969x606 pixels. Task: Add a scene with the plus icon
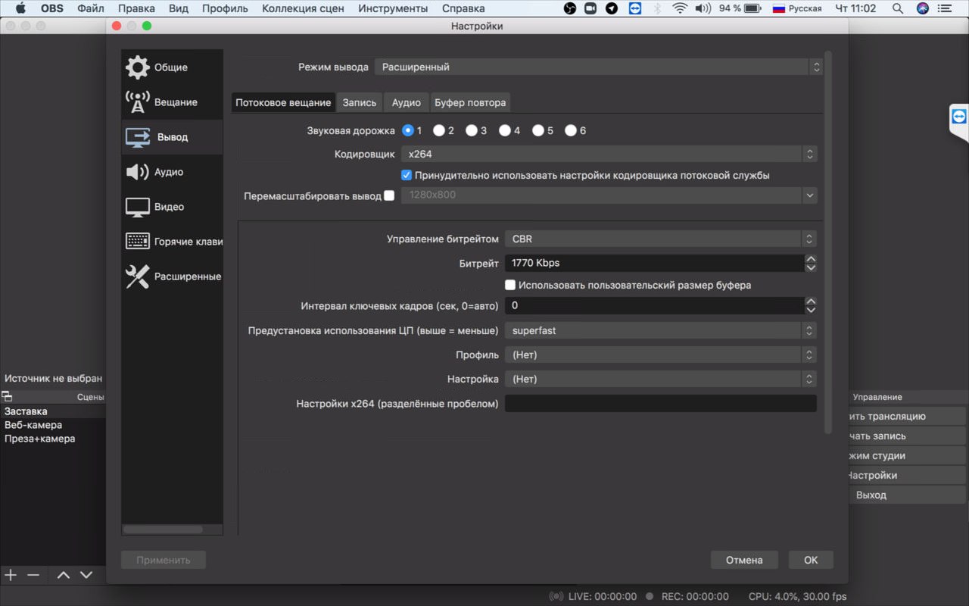pos(11,575)
